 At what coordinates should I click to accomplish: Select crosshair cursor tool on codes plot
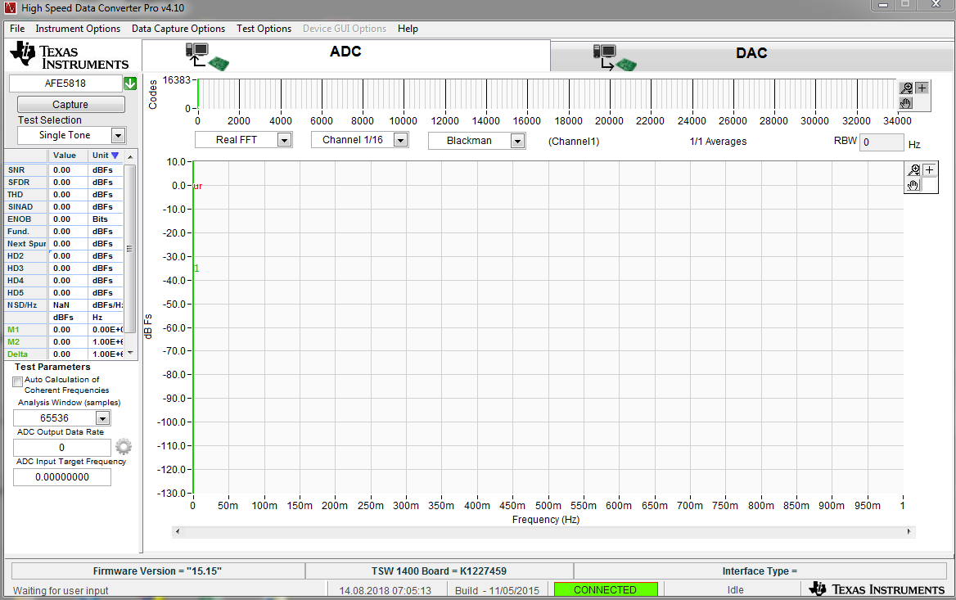pos(922,88)
